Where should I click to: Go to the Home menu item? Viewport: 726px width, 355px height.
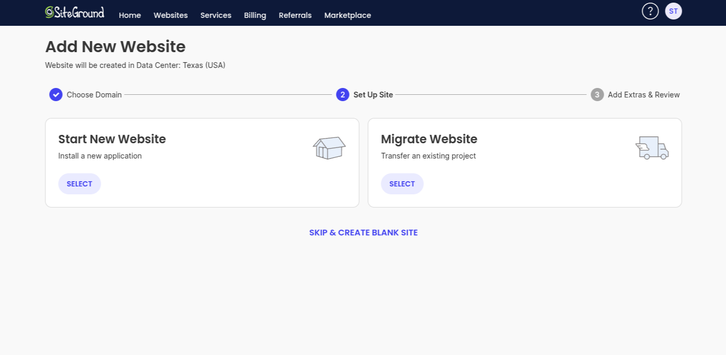(x=130, y=15)
